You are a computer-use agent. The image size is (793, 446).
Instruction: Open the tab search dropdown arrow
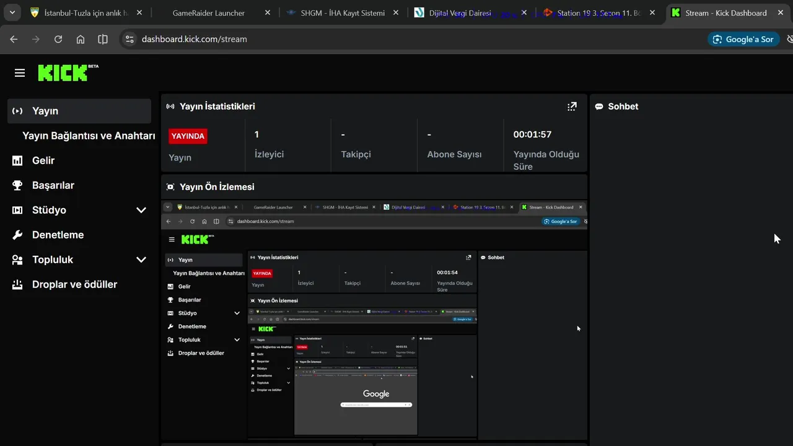click(12, 12)
